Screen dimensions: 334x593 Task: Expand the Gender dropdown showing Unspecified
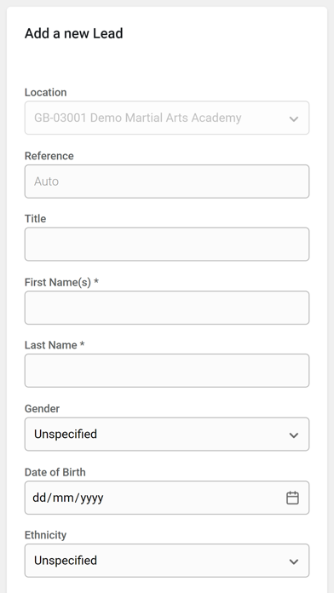tap(167, 435)
